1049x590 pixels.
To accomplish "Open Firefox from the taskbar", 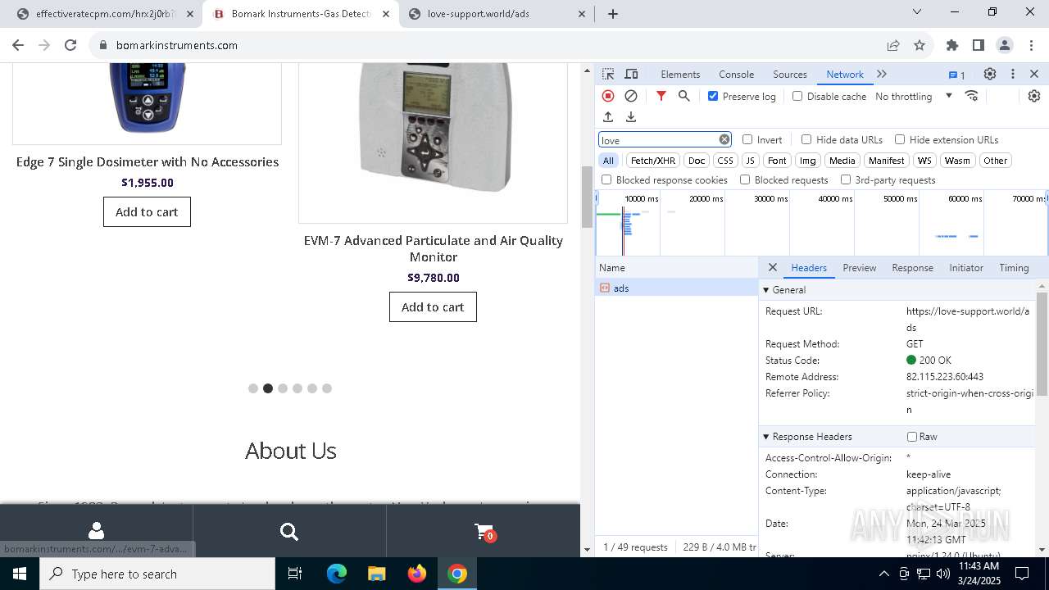I will (x=417, y=574).
